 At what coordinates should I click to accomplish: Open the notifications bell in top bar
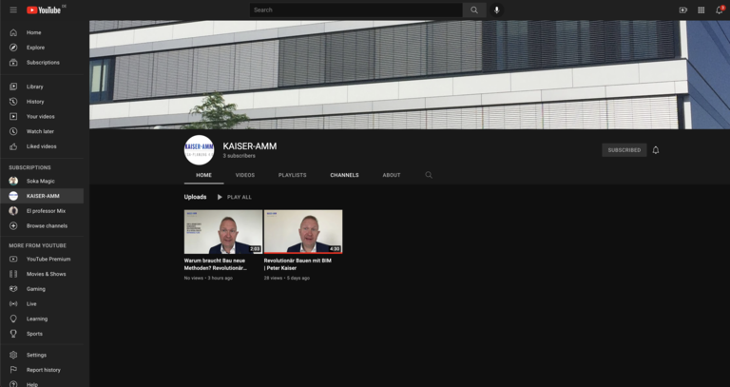tap(720, 10)
